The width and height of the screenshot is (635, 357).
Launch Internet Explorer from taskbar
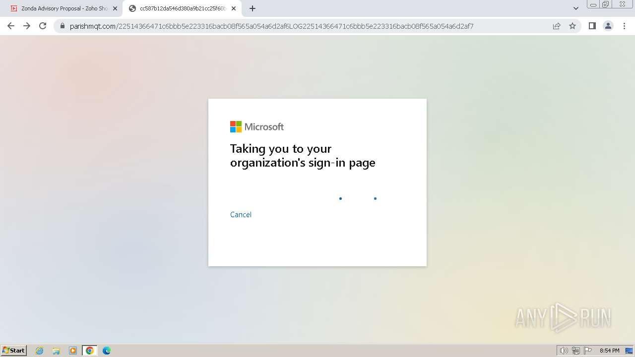tap(40, 351)
